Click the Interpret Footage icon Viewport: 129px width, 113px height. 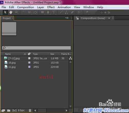(3, 110)
